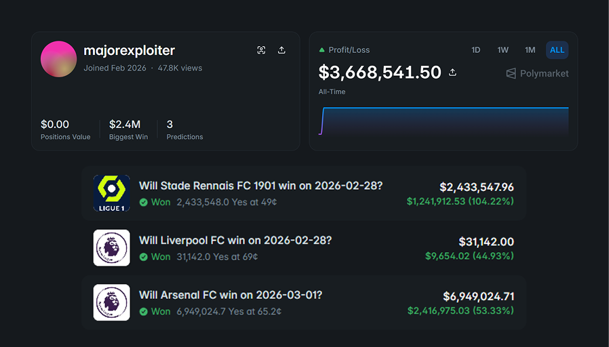The image size is (609, 347).
Task: Click the Polymarket logo icon
Action: pos(511,73)
